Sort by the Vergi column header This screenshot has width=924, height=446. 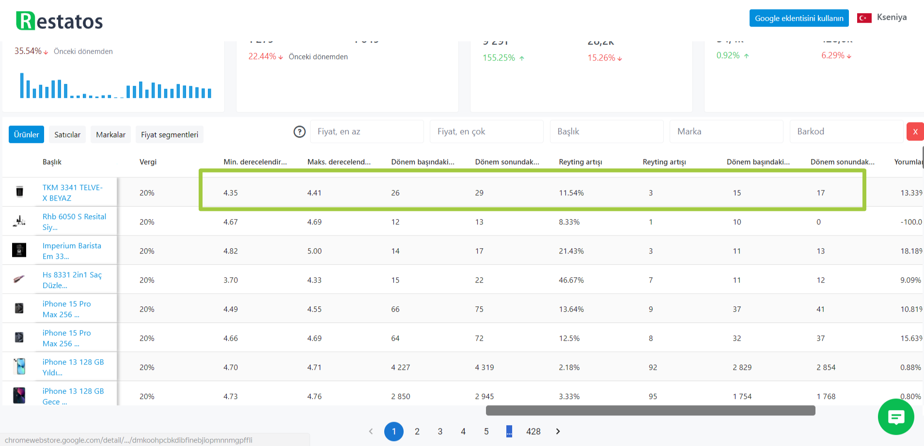[x=148, y=162]
